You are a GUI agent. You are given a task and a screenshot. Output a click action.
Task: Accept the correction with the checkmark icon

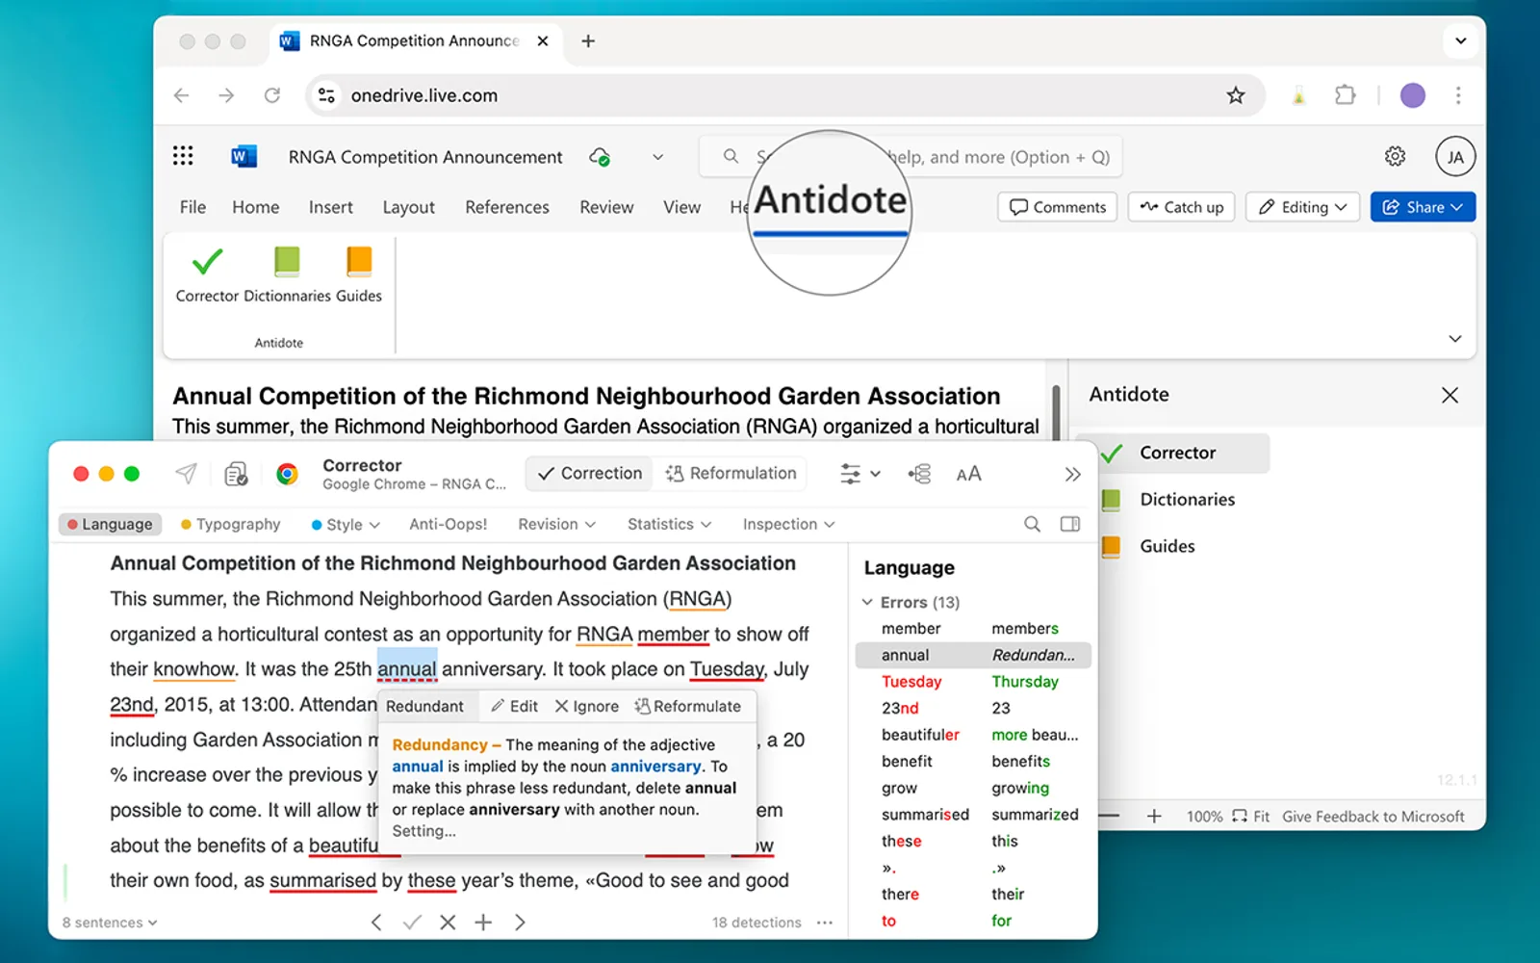412,922
